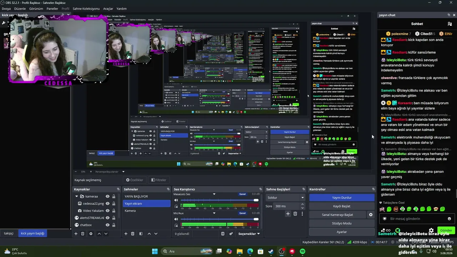Open chat settings gear near Gönder
Screen dimensions: 457x257
(x=431, y=231)
